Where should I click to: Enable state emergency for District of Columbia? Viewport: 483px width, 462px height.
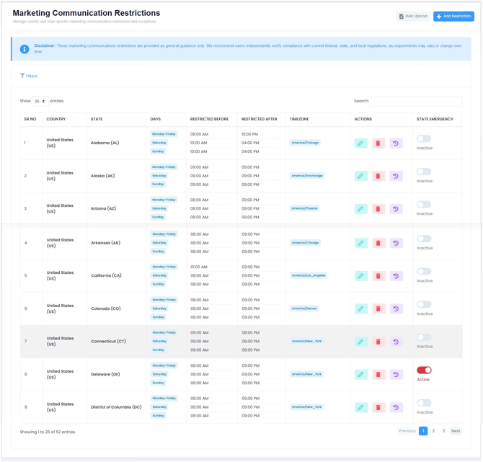[424, 403]
